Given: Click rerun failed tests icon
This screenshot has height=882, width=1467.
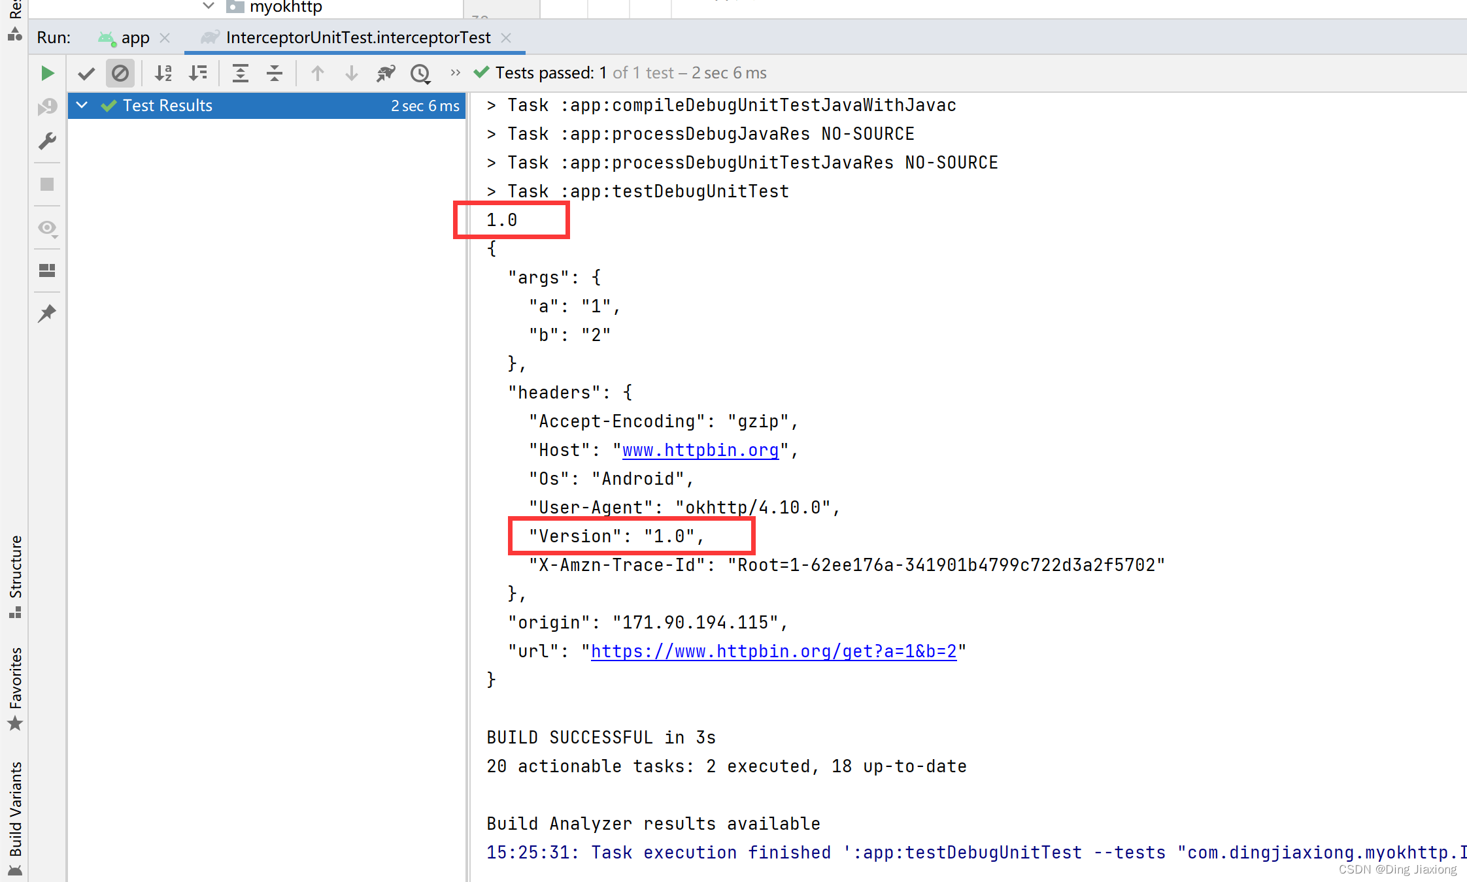Looking at the screenshot, I should [x=47, y=106].
